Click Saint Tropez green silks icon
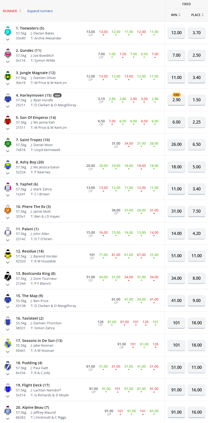 pyautogui.click(x=8, y=142)
